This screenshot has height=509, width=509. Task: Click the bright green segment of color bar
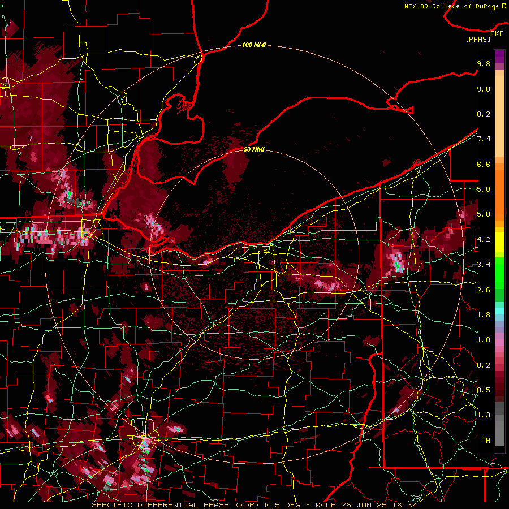(499, 273)
